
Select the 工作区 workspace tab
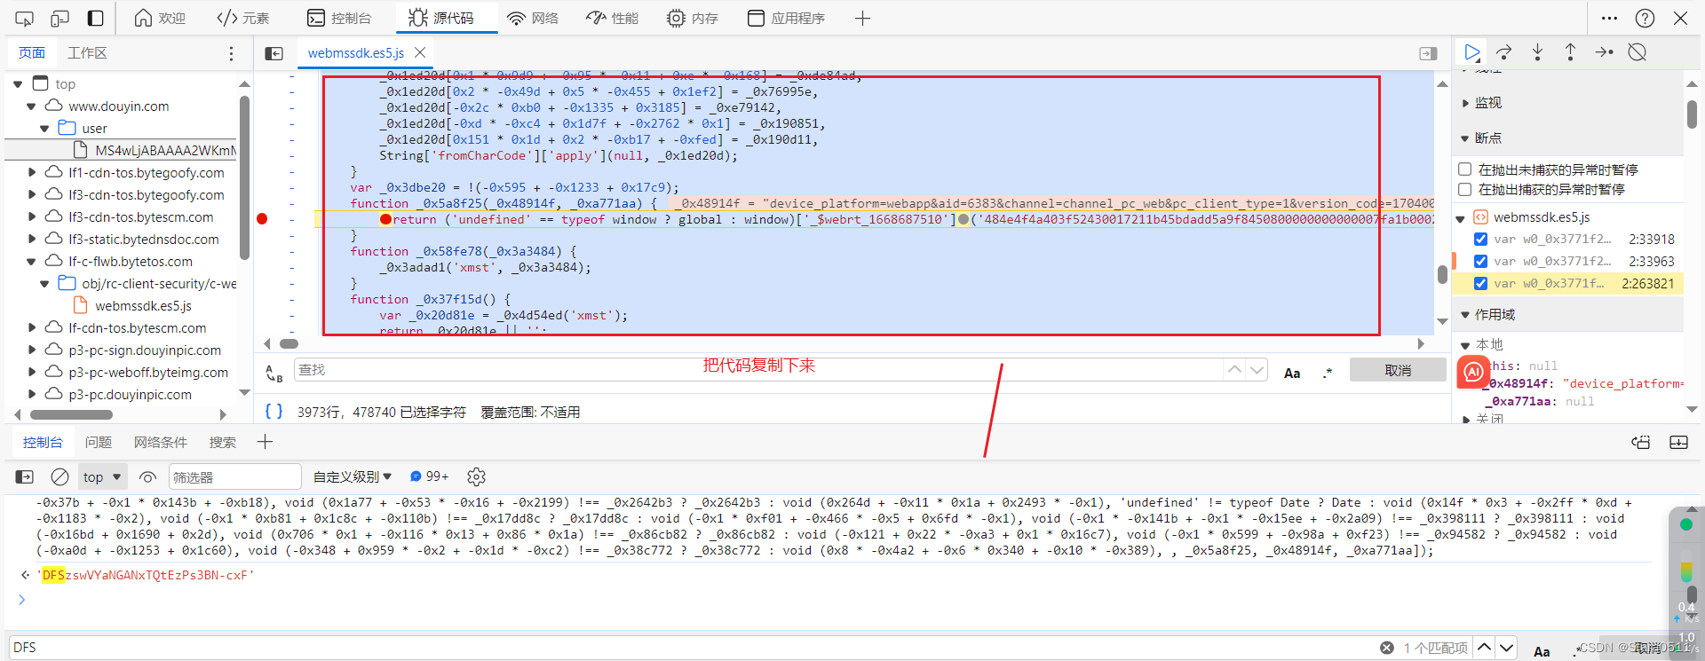pos(87,53)
